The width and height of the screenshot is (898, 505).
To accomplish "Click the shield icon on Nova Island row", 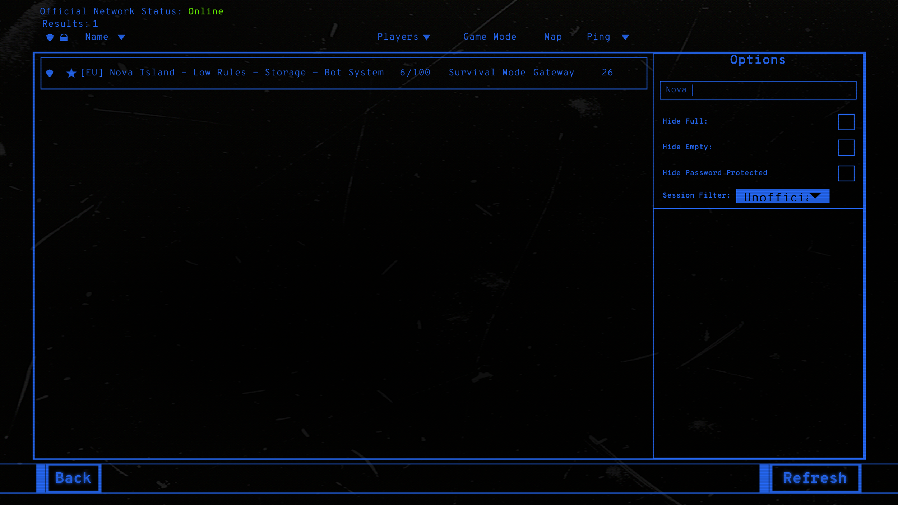I will 50,73.
